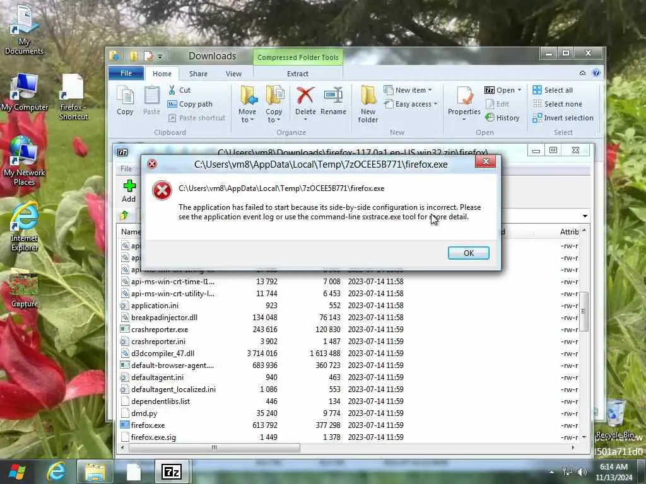Screen dimensions: 646x484
Task: Click the Name column header in 7-Zip
Action: [131, 232]
